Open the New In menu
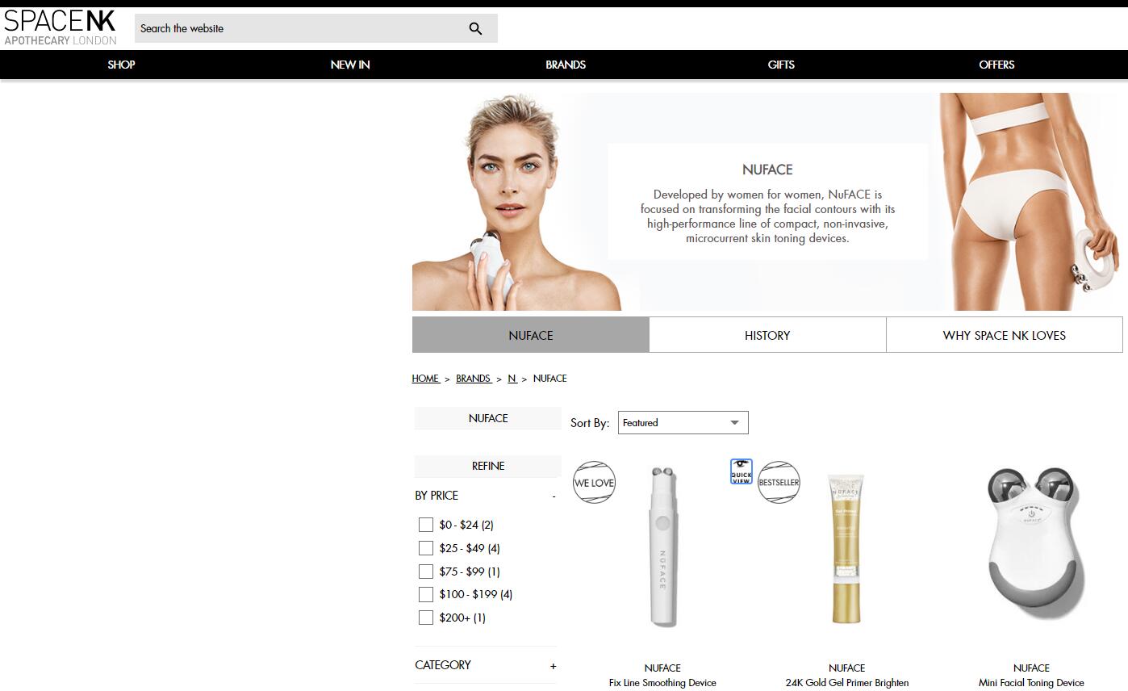This screenshot has height=691, width=1128. [x=350, y=65]
